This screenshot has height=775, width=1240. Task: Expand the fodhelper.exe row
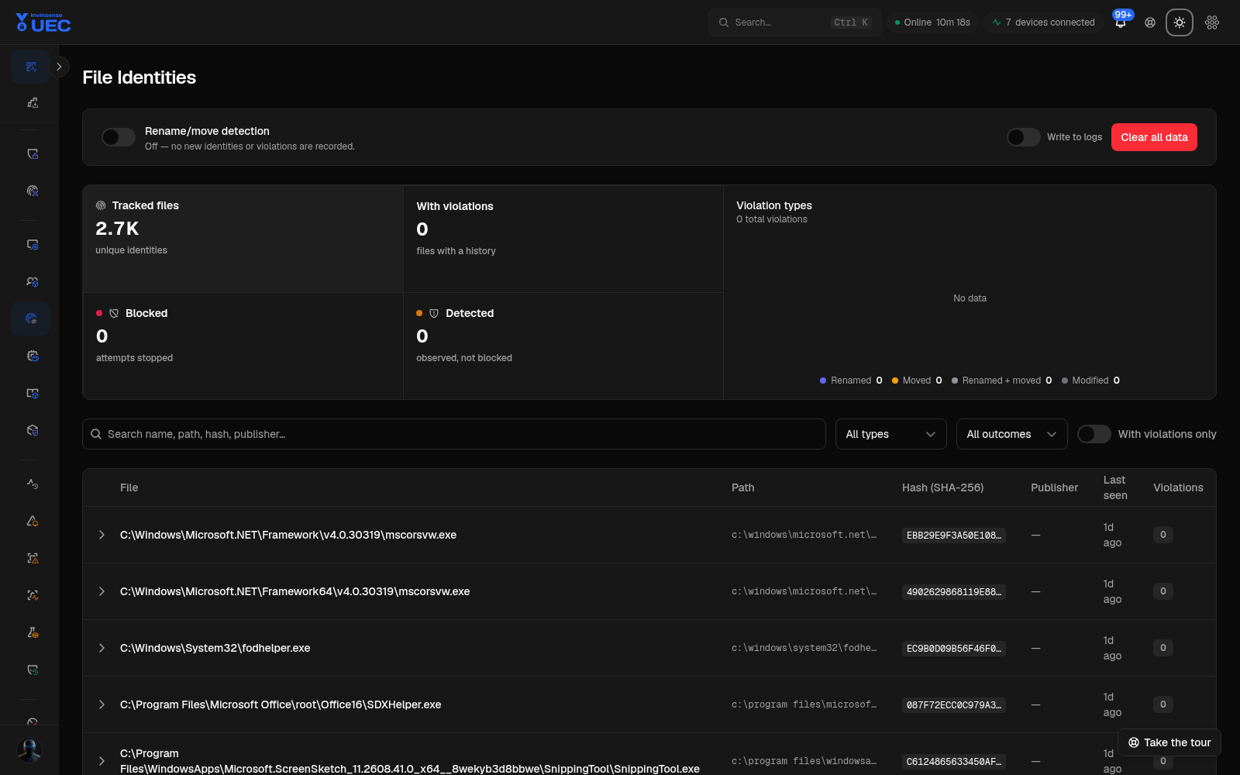click(102, 648)
